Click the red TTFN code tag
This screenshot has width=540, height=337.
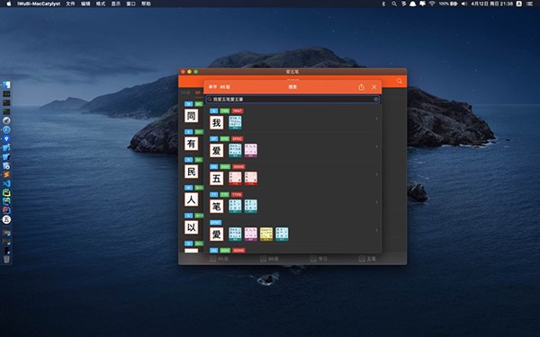point(237,195)
